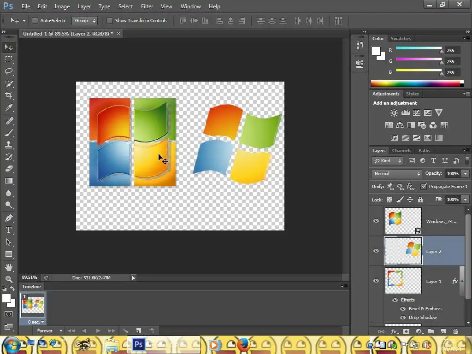
Task: Open the Filter menu
Action: click(x=147, y=6)
